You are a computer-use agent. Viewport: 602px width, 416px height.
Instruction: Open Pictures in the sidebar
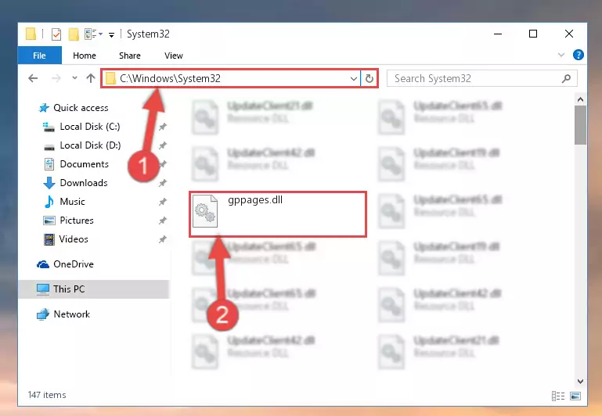(x=77, y=221)
